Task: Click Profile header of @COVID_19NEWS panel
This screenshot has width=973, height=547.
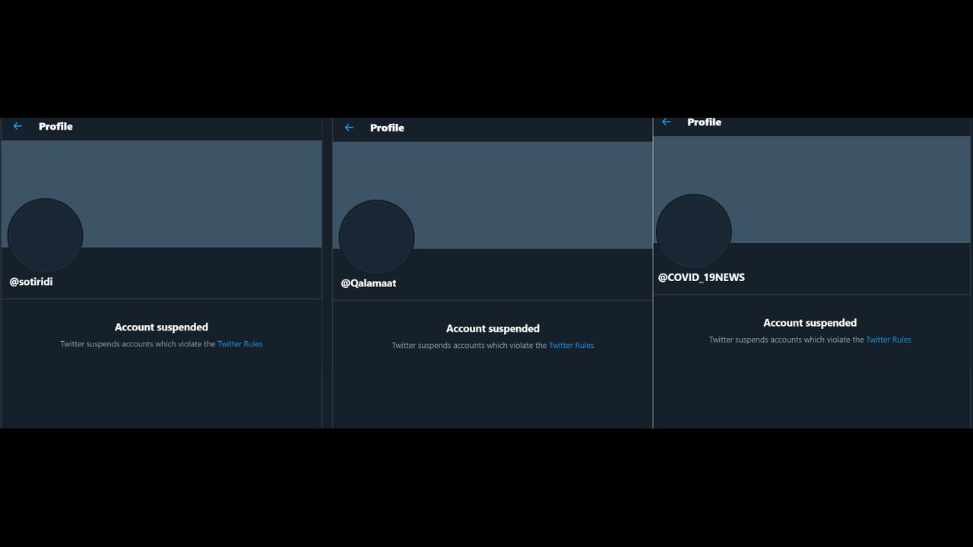Action: [704, 122]
